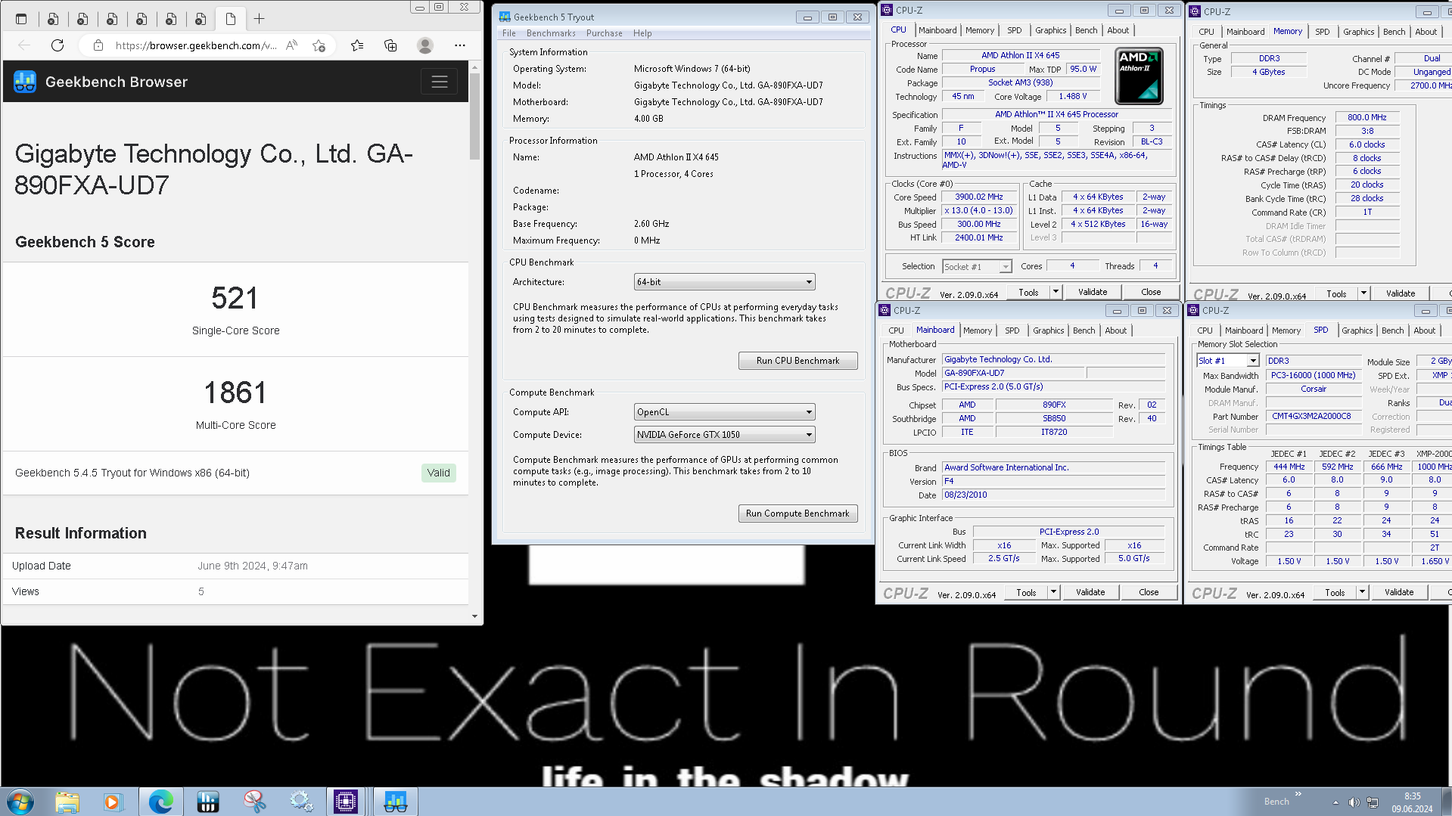The width and height of the screenshot is (1452, 816).
Task: Go back in the Edge browser
Action: pyautogui.click(x=24, y=45)
